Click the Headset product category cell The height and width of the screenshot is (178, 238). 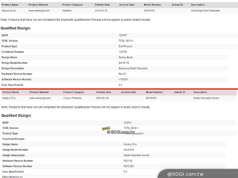click(67, 11)
